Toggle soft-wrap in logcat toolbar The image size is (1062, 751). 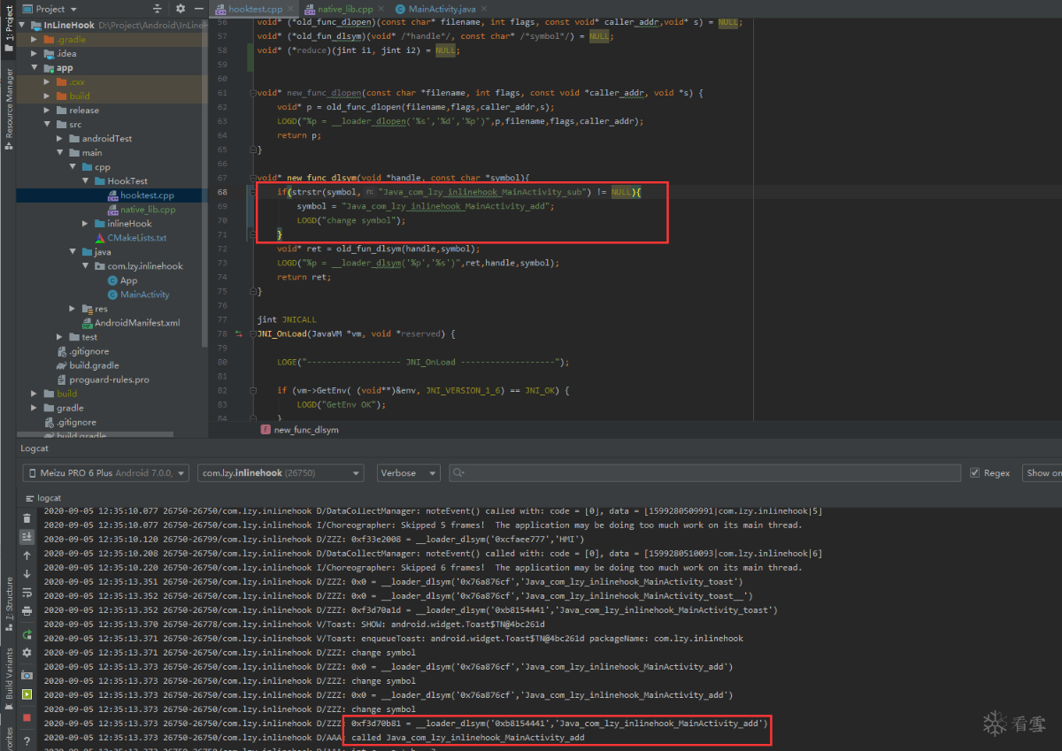click(x=27, y=593)
